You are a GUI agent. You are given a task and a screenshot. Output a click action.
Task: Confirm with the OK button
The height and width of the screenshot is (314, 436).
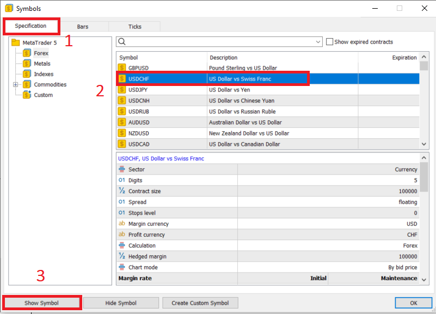pos(413,303)
